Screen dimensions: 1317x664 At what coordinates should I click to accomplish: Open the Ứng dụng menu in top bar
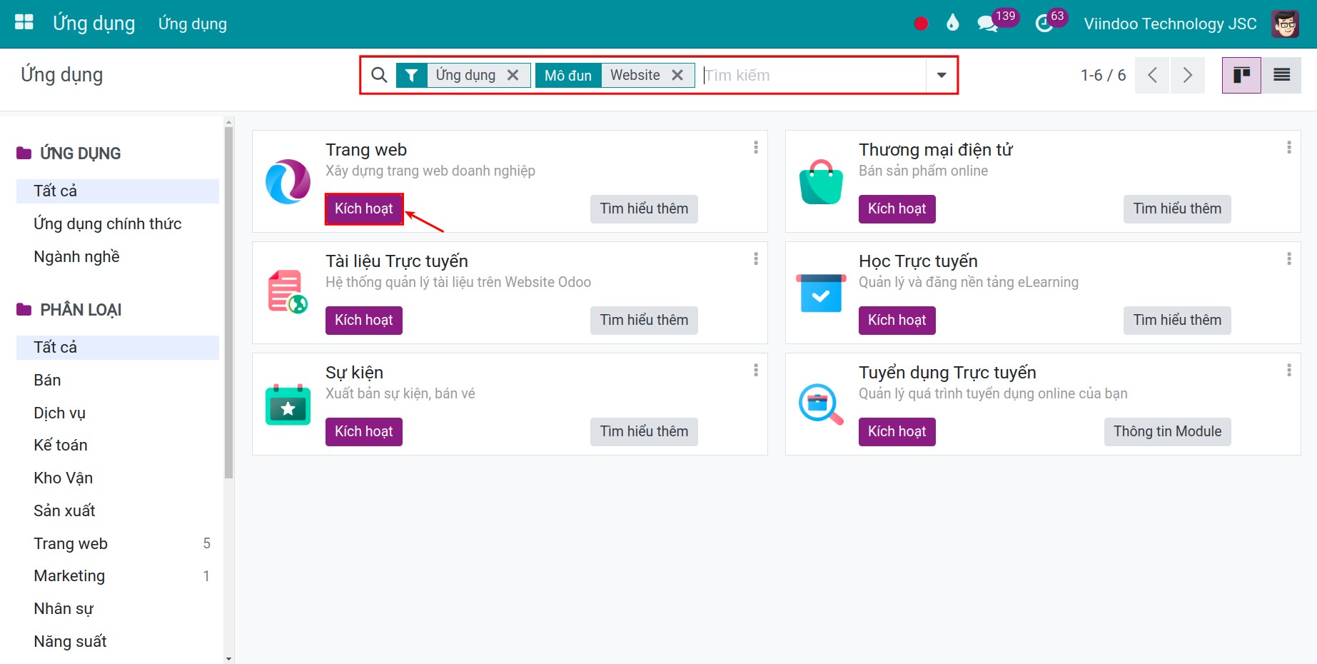(193, 24)
